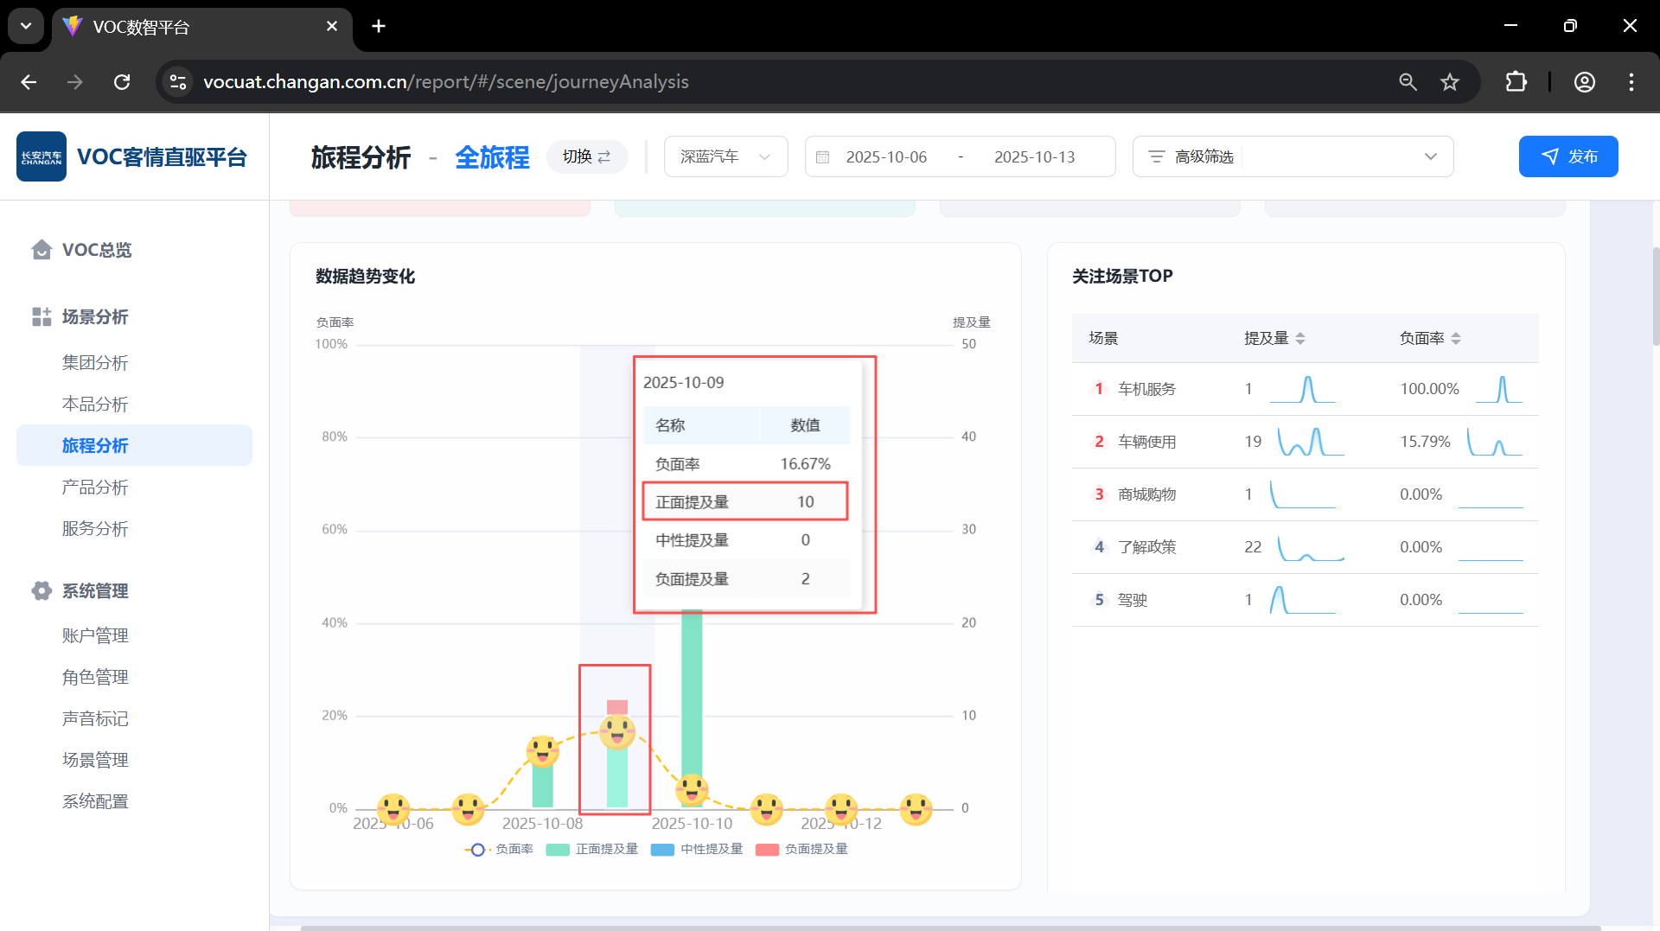Screen dimensions: 1660x931
Task: Click the 发布 publish button
Action: 1567,156
